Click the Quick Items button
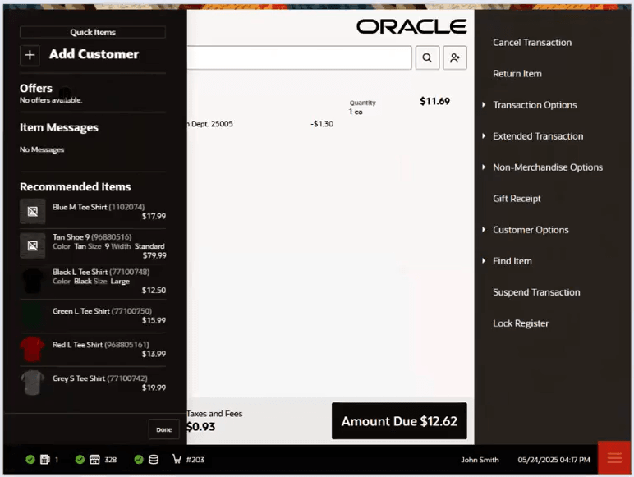This screenshot has width=634, height=477. point(93,32)
